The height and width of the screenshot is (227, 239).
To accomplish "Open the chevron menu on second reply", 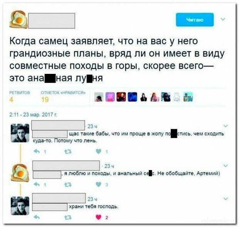I will pos(226,166).
